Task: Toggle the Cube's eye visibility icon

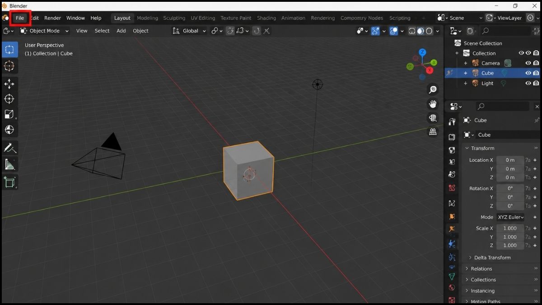Action: 528,73
